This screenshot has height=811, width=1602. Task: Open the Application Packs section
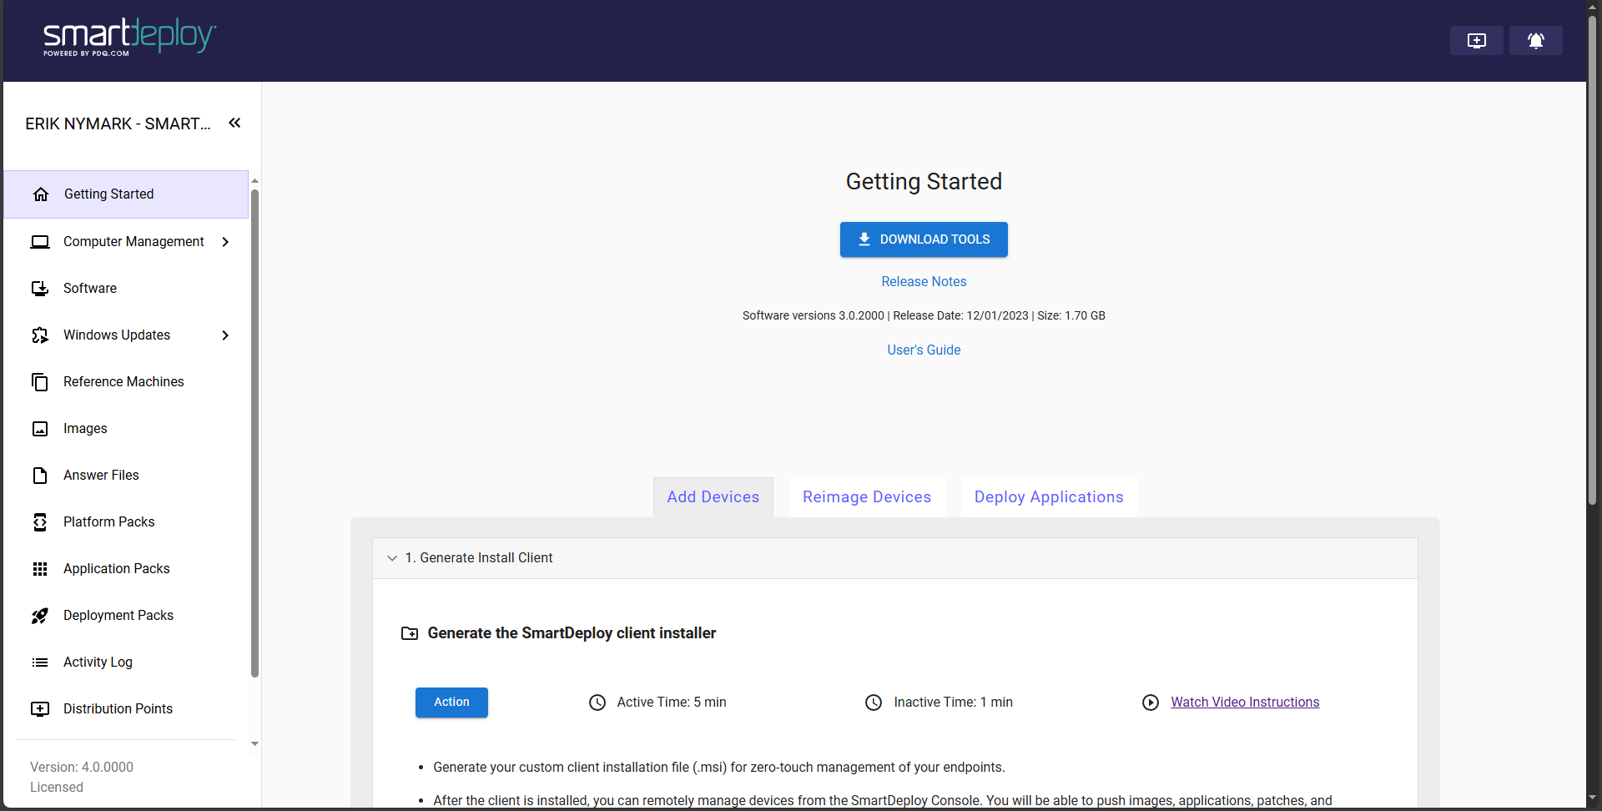point(116,568)
